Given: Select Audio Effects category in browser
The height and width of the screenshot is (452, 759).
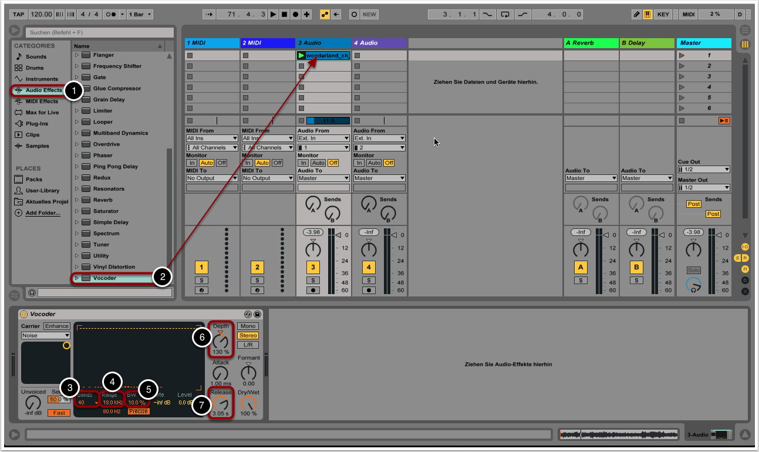Looking at the screenshot, I should point(43,90).
